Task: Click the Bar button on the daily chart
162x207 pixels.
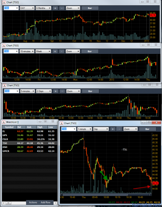Action: [x=90, y=8]
